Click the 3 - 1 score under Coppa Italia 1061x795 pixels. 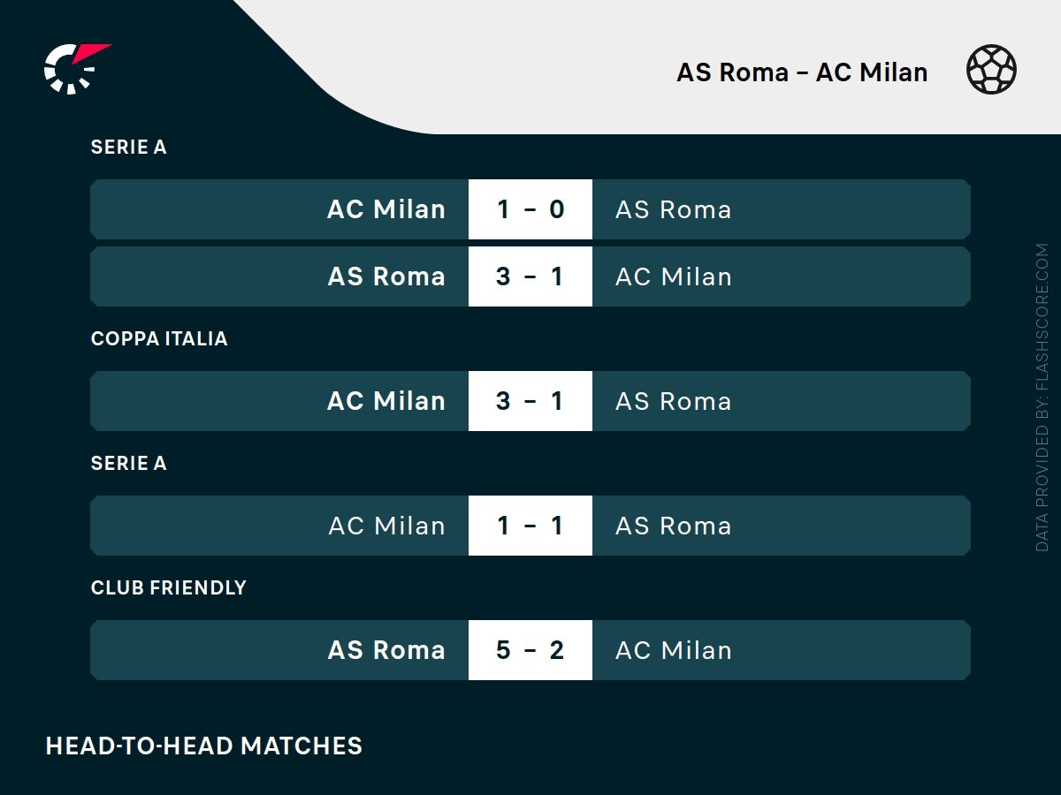click(x=530, y=401)
